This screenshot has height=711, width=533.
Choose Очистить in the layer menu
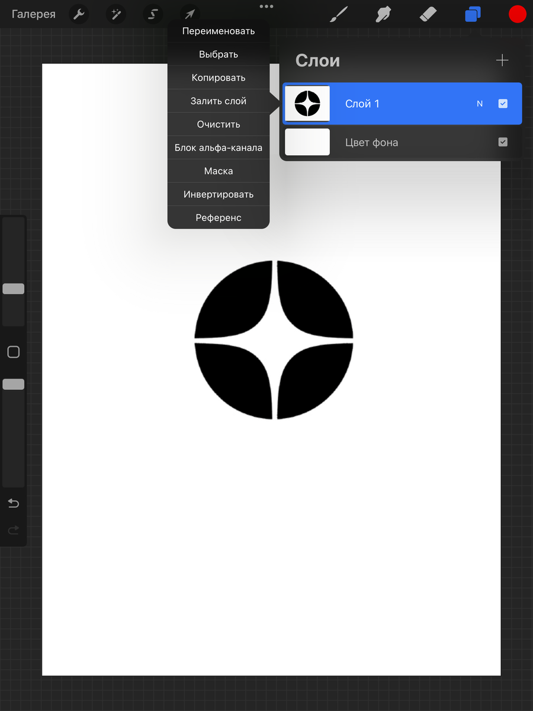[x=219, y=124]
